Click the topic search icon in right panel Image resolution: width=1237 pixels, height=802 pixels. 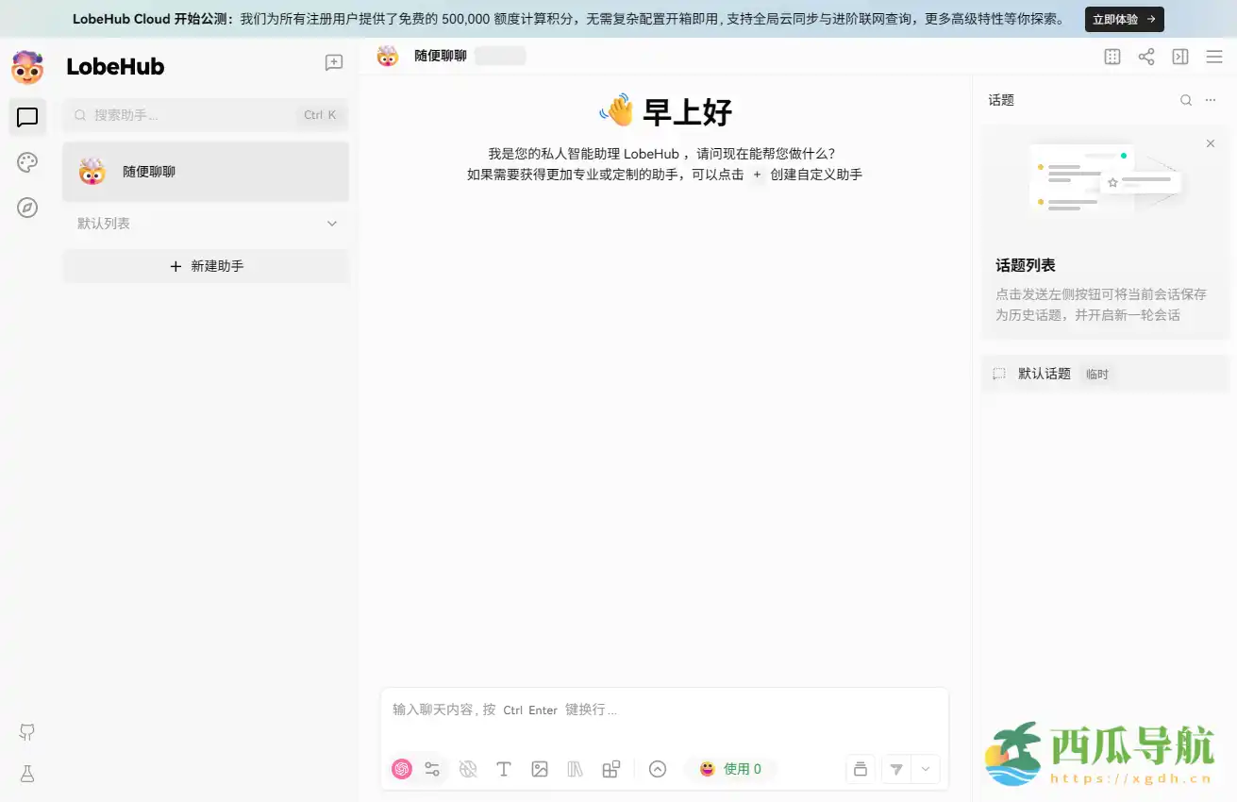tap(1186, 99)
